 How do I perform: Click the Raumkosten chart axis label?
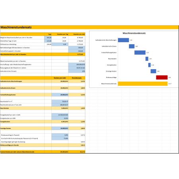(112, 59)
